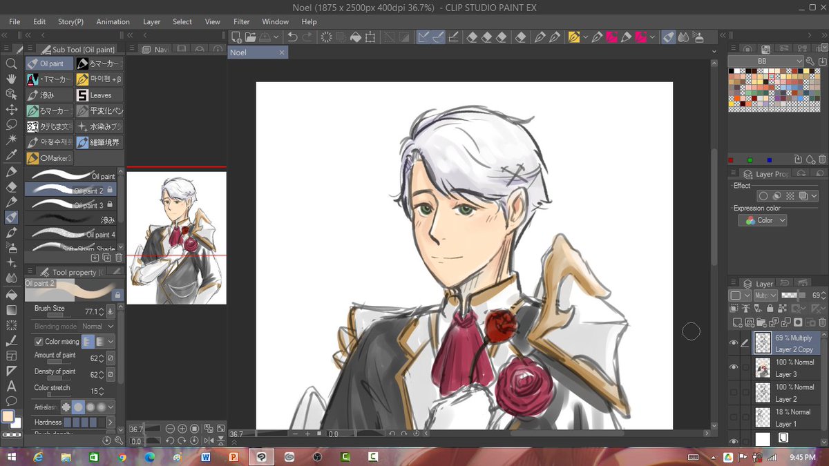Expand Anti-aliasing options arrow

111,407
